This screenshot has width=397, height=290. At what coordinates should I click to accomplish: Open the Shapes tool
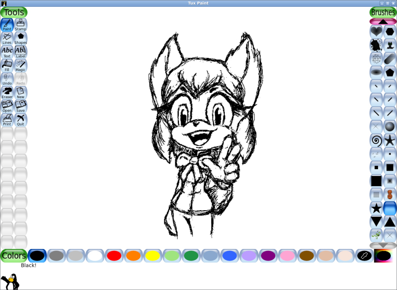coord(20,39)
